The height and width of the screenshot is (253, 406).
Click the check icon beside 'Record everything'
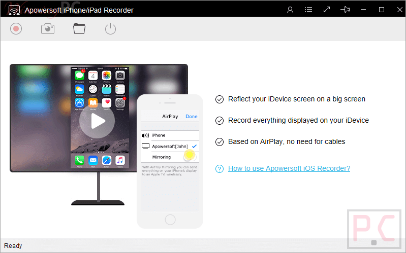(x=220, y=121)
